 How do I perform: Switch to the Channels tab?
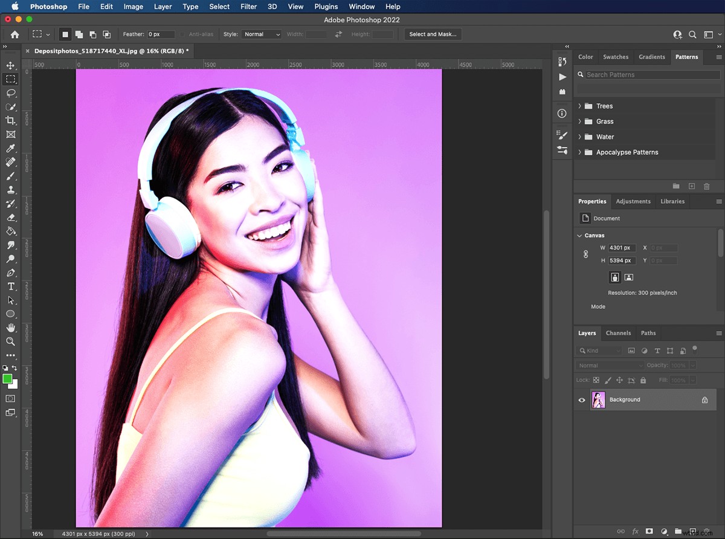[x=618, y=333]
